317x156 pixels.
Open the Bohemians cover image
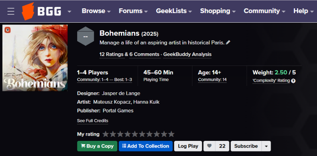pos(35,58)
